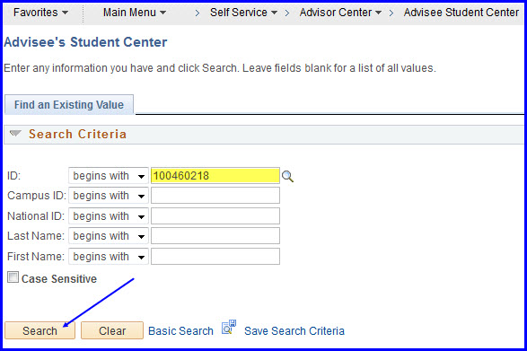Collapse the Search Criteria section triangle

[15, 134]
